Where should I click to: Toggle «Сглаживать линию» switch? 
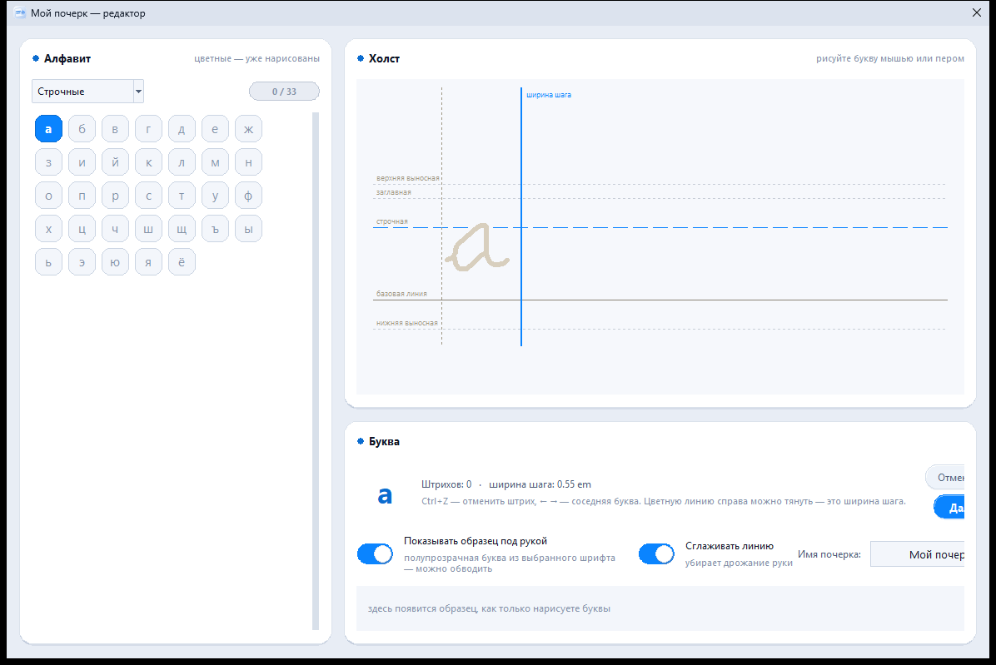tap(657, 554)
